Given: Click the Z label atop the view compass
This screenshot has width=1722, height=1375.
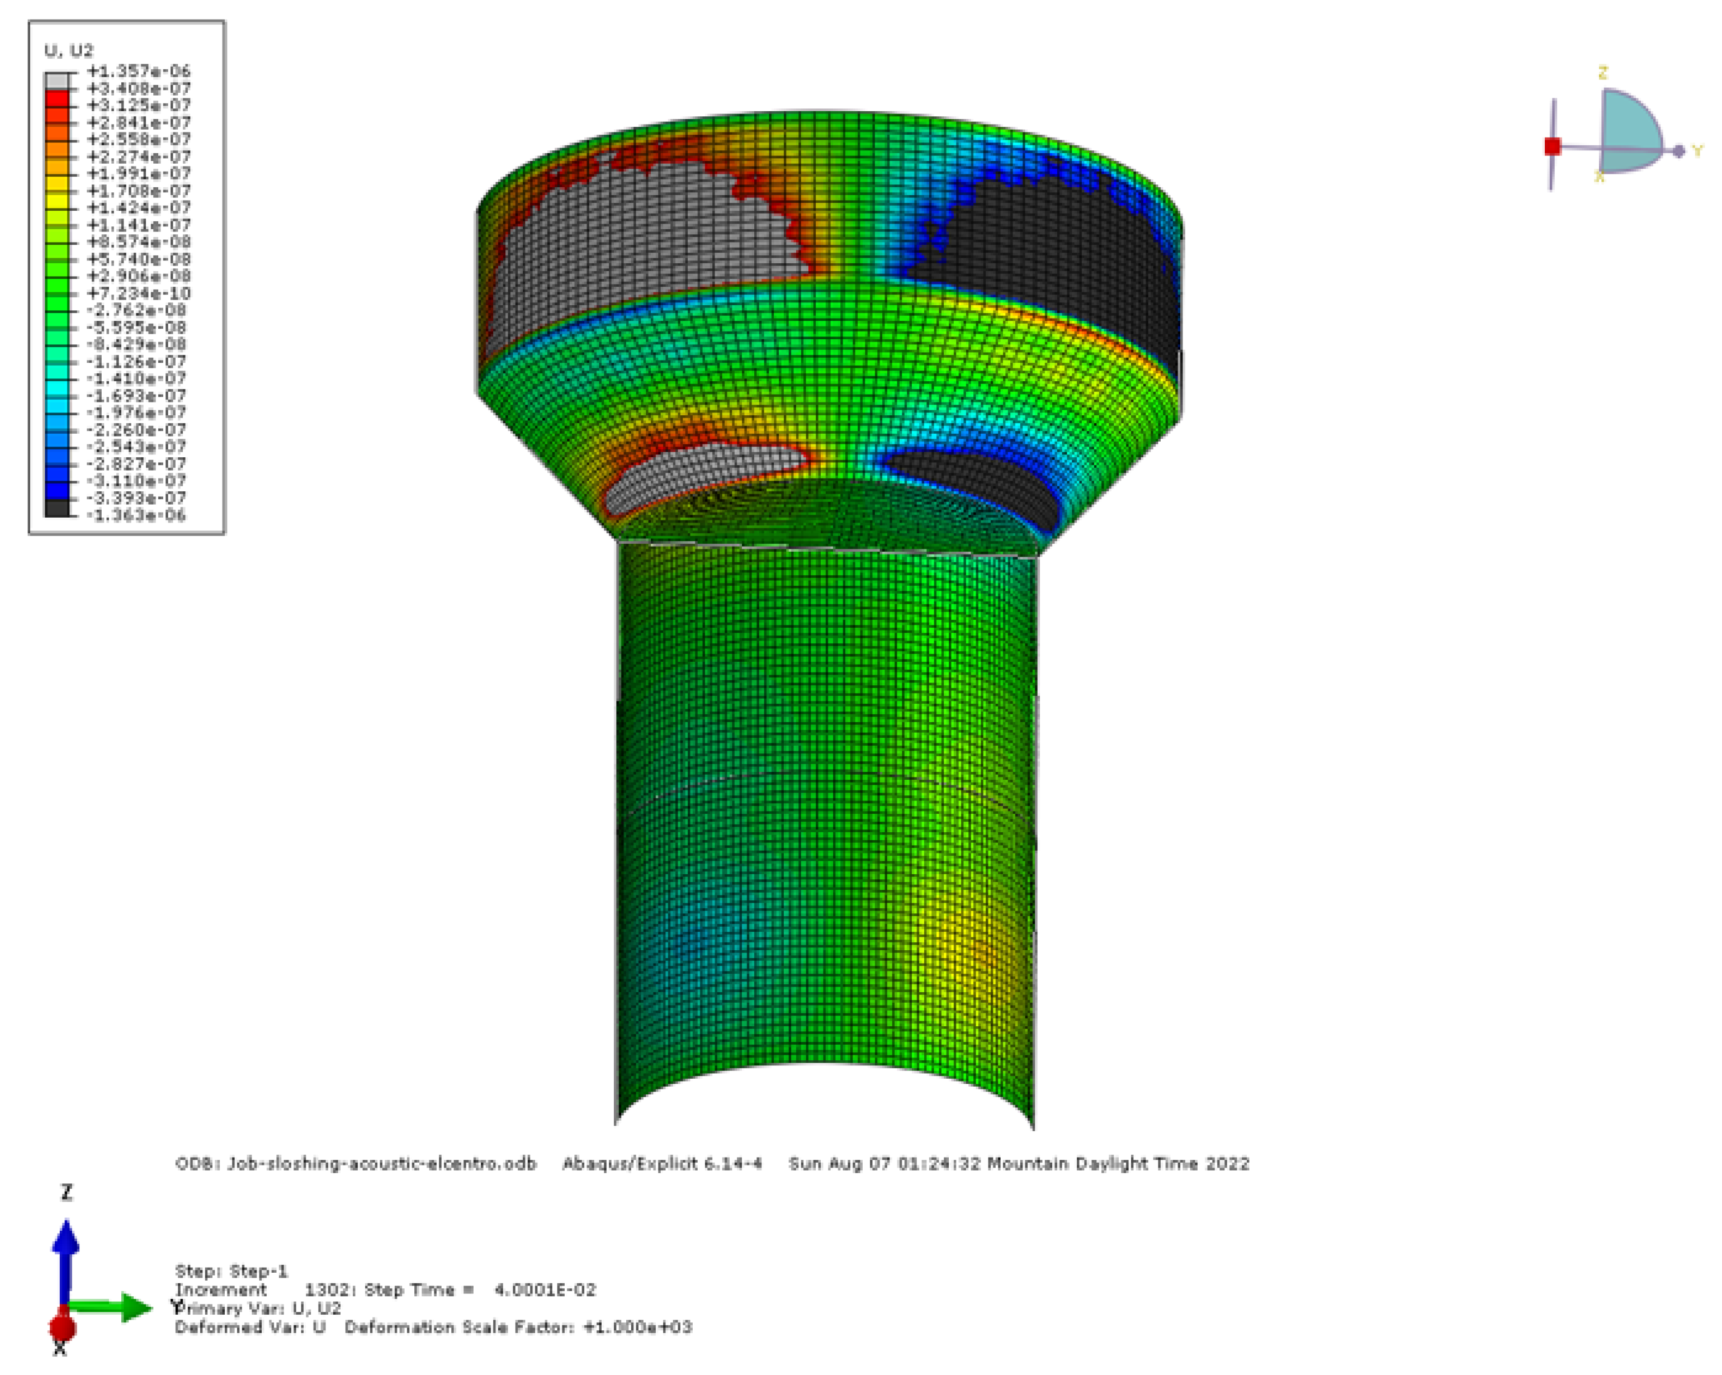Looking at the screenshot, I should click(1602, 73).
